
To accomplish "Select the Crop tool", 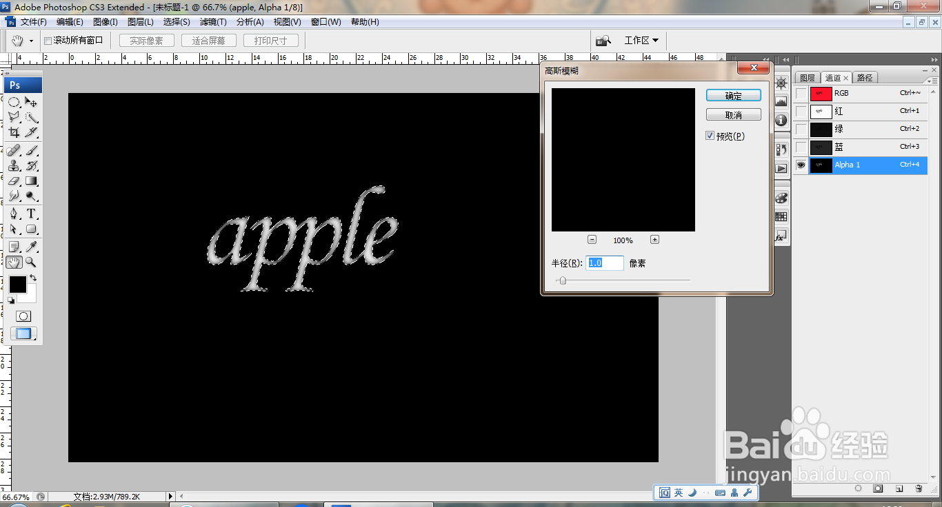I will (14, 132).
